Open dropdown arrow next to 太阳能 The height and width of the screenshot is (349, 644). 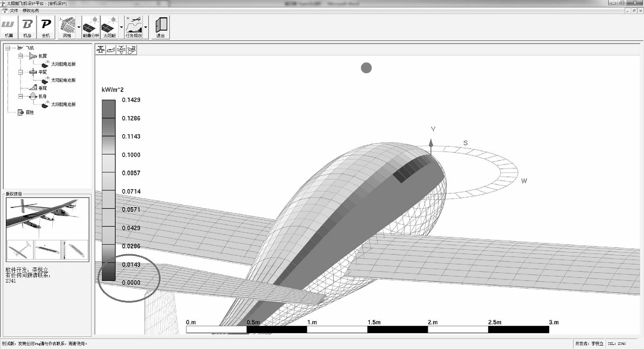[x=122, y=28]
